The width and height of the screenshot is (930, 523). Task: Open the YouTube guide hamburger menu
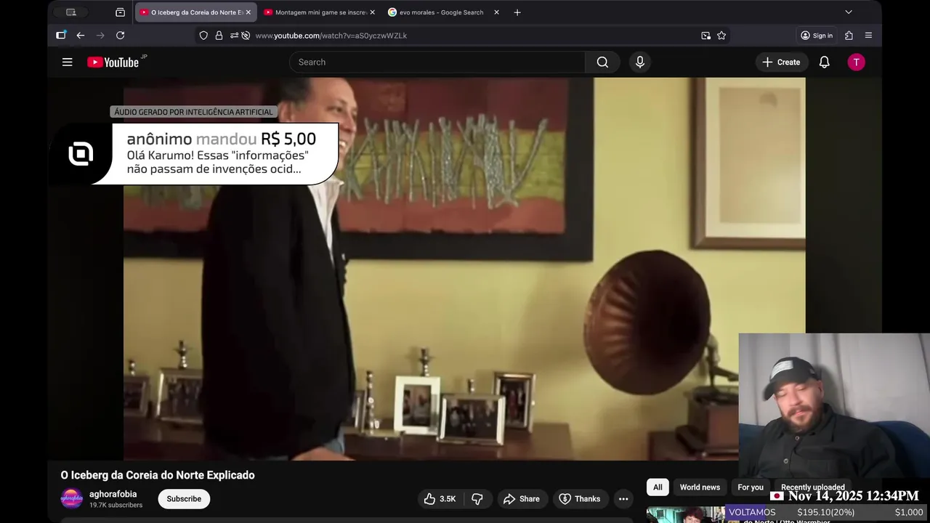pyautogui.click(x=68, y=62)
